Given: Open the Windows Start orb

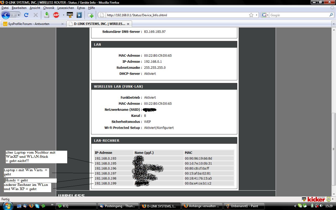Looking at the screenshot, I should click(x=8, y=206).
